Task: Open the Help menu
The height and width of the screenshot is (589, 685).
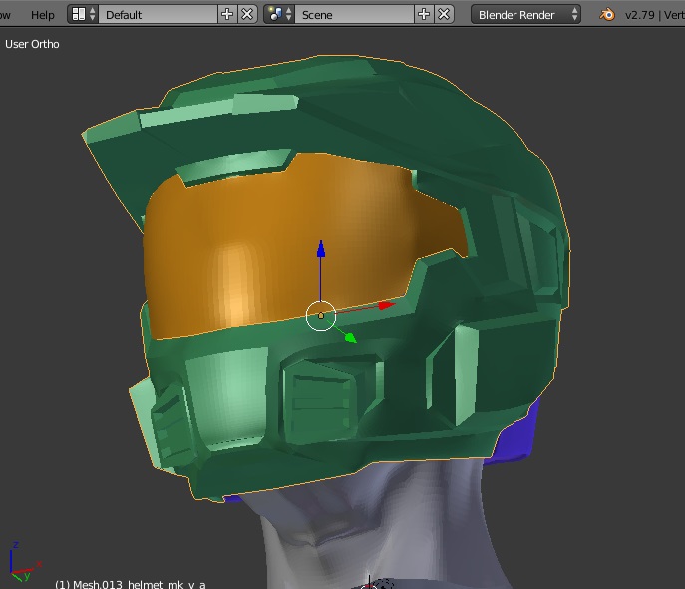Action: 42,15
